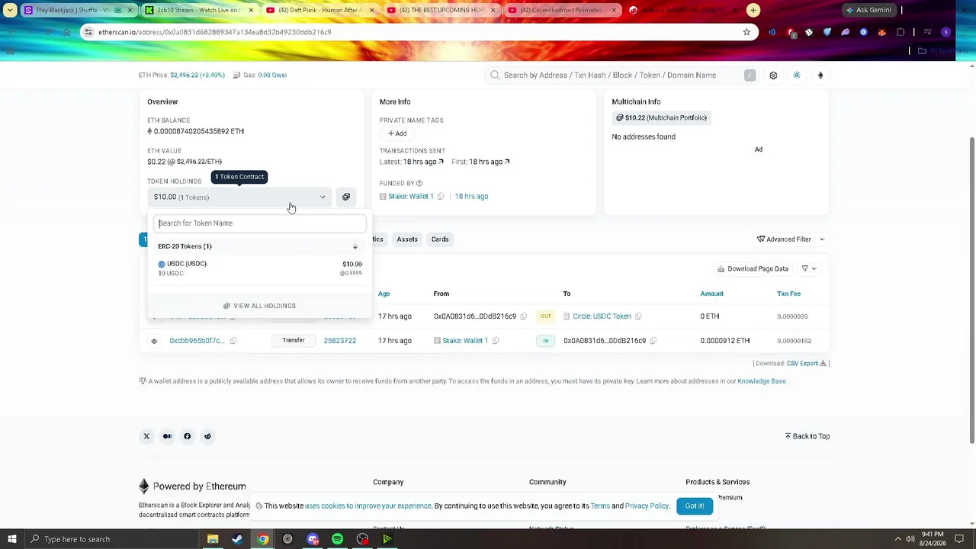Viewport: 976px width, 549px height.
Task: Open Spotify from the taskbar
Action: [x=337, y=539]
